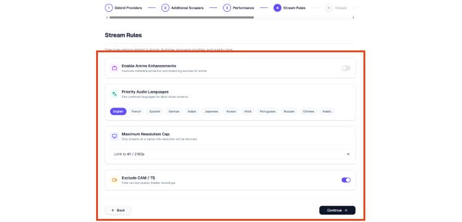Click the Maximum Resolution Cap title

145,134
